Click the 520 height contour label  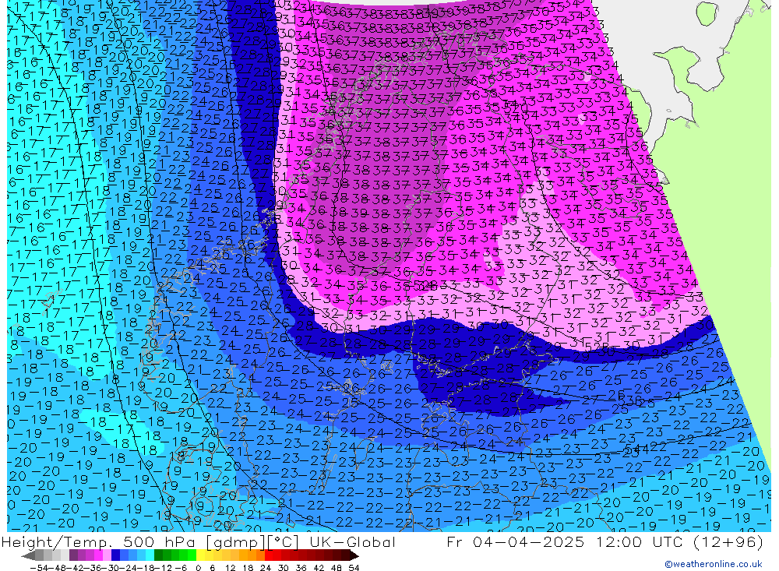[x=517, y=106]
